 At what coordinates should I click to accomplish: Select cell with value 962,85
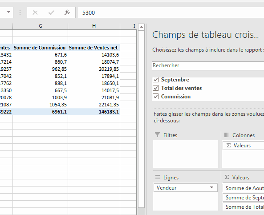(40, 69)
